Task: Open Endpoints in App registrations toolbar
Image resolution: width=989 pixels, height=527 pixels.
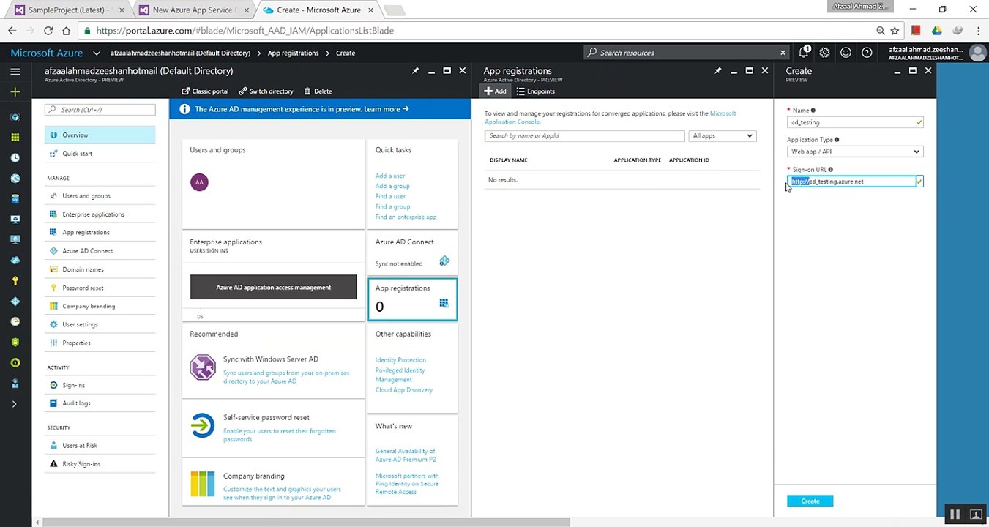Action: click(536, 91)
